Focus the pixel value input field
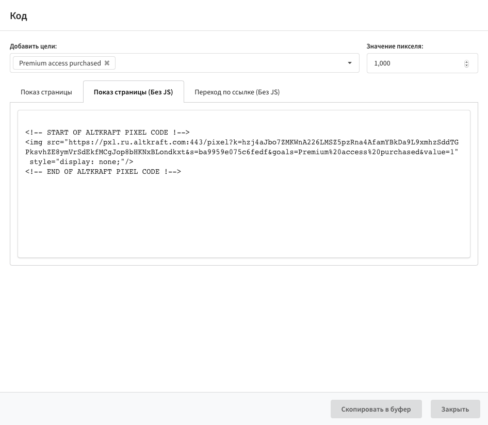Viewport: 488px width, 425px height. (x=422, y=63)
